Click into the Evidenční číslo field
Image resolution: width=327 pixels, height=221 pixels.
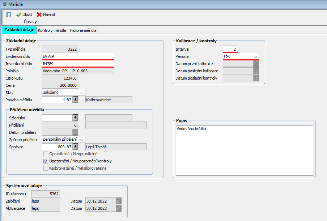pos(78,56)
